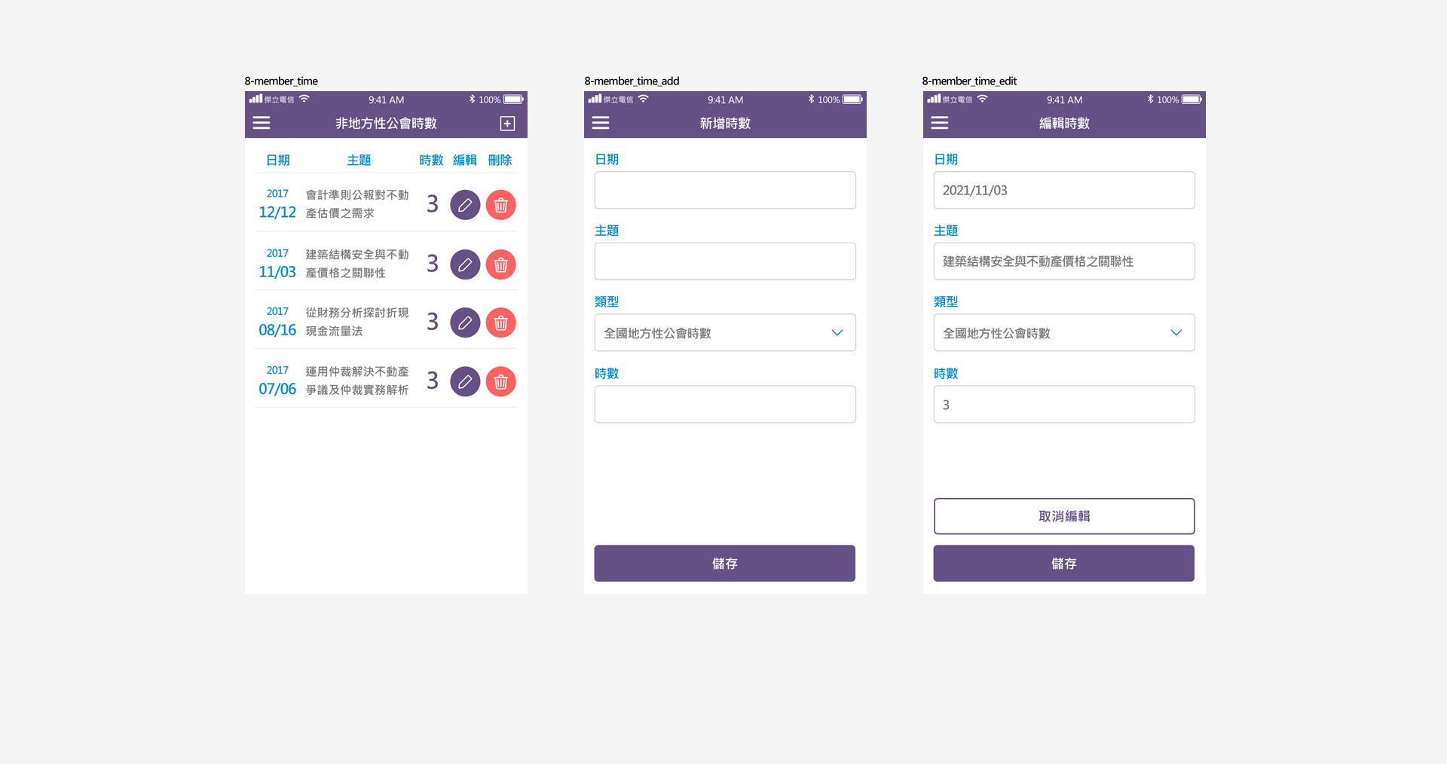Open the hamburger menu on 新增時數 screen
Image resolution: width=1447 pixels, height=764 pixels.
pos(600,123)
